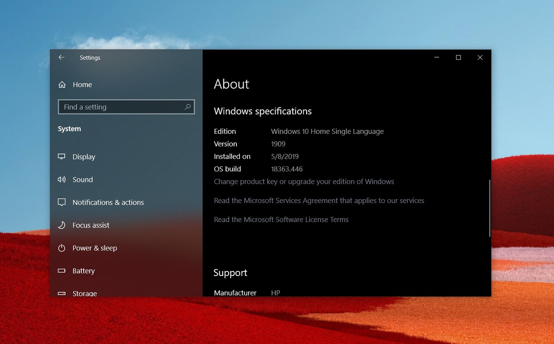Click the back arrow in Settings

pos(61,57)
